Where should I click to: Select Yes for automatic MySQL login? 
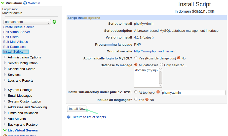coord(136,58)
